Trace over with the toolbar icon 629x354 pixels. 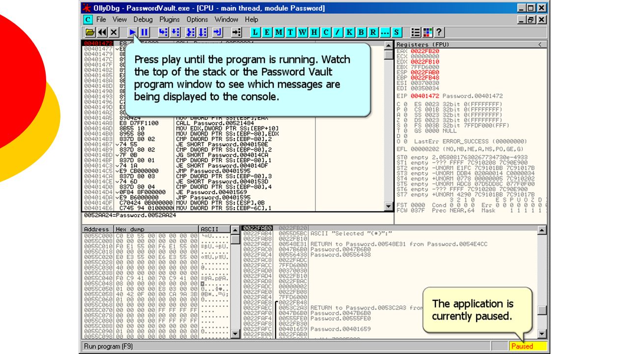[203, 32]
